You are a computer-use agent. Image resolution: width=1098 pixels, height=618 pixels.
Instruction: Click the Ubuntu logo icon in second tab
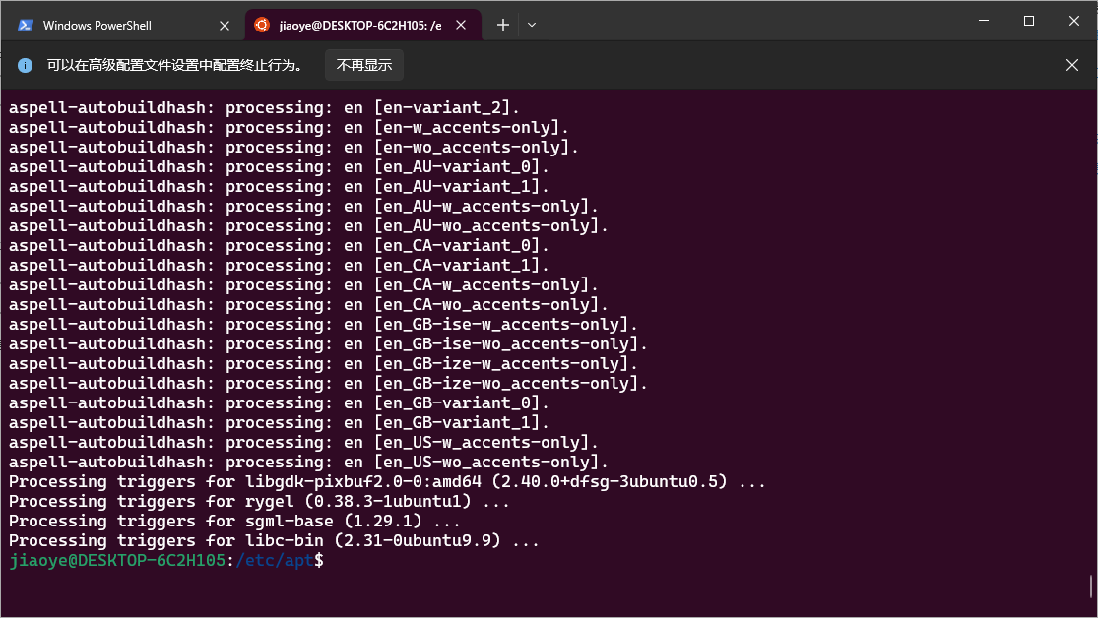click(262, 26)
